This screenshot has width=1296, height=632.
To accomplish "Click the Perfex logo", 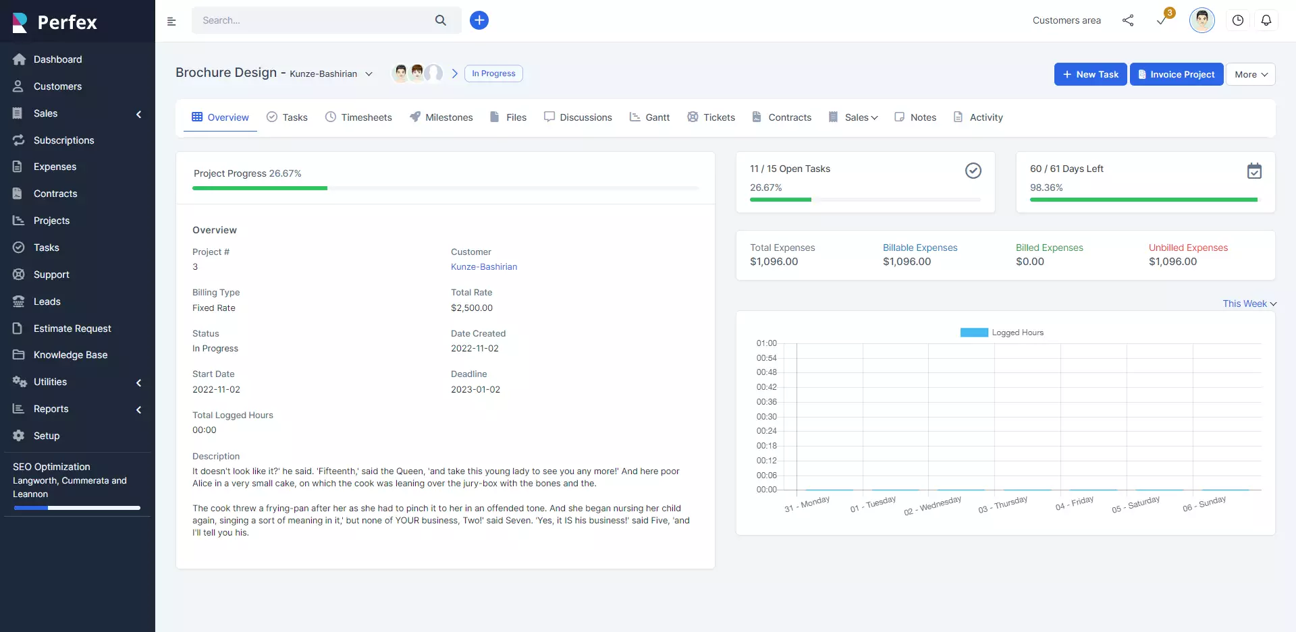I will pos(55,22).
